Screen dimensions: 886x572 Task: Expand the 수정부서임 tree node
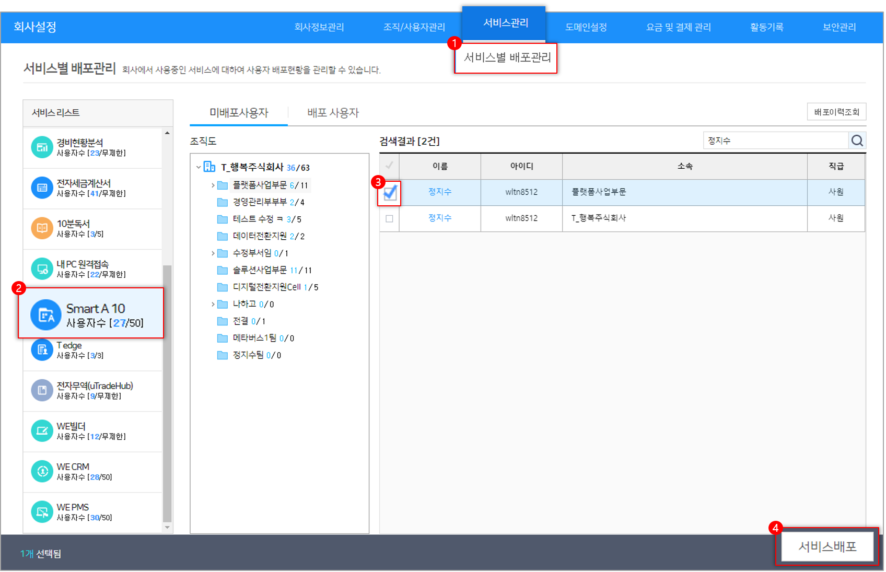tap(213, 253)
